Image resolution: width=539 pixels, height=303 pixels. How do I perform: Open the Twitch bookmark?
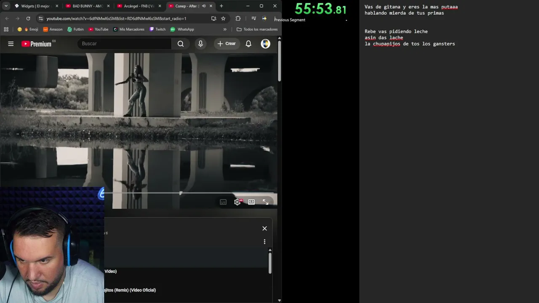click(x=157, y=29)
